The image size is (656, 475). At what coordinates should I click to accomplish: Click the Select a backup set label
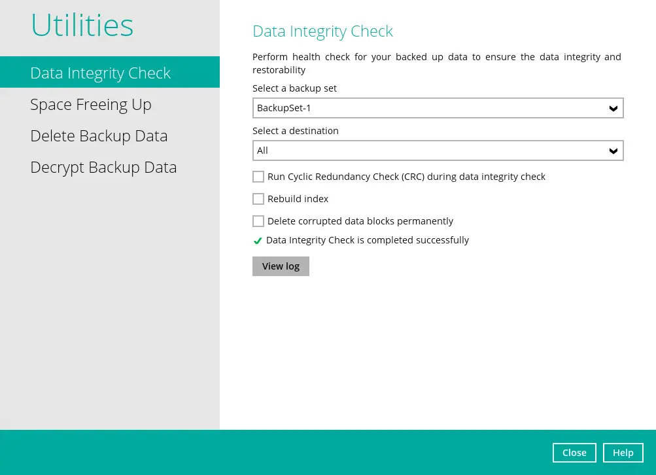(x=294, y=88)
